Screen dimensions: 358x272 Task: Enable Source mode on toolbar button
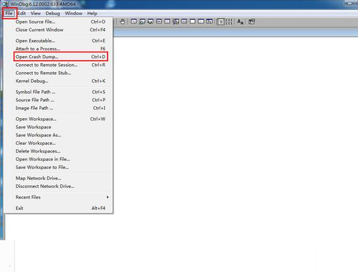[221, 22]
